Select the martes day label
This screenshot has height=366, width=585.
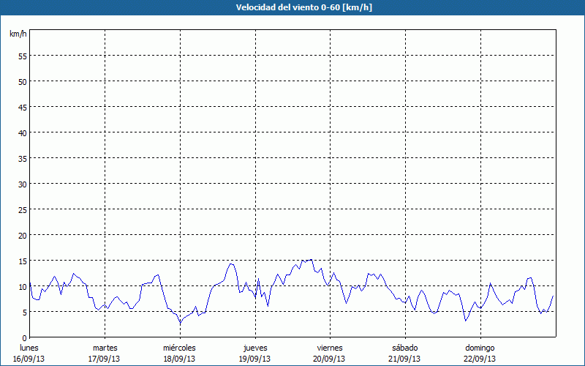click(x=105, y=348)
